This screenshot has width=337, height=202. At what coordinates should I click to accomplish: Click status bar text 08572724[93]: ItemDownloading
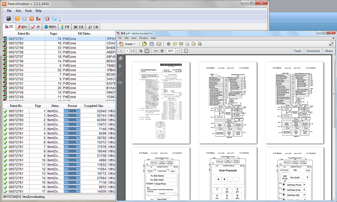24,197
